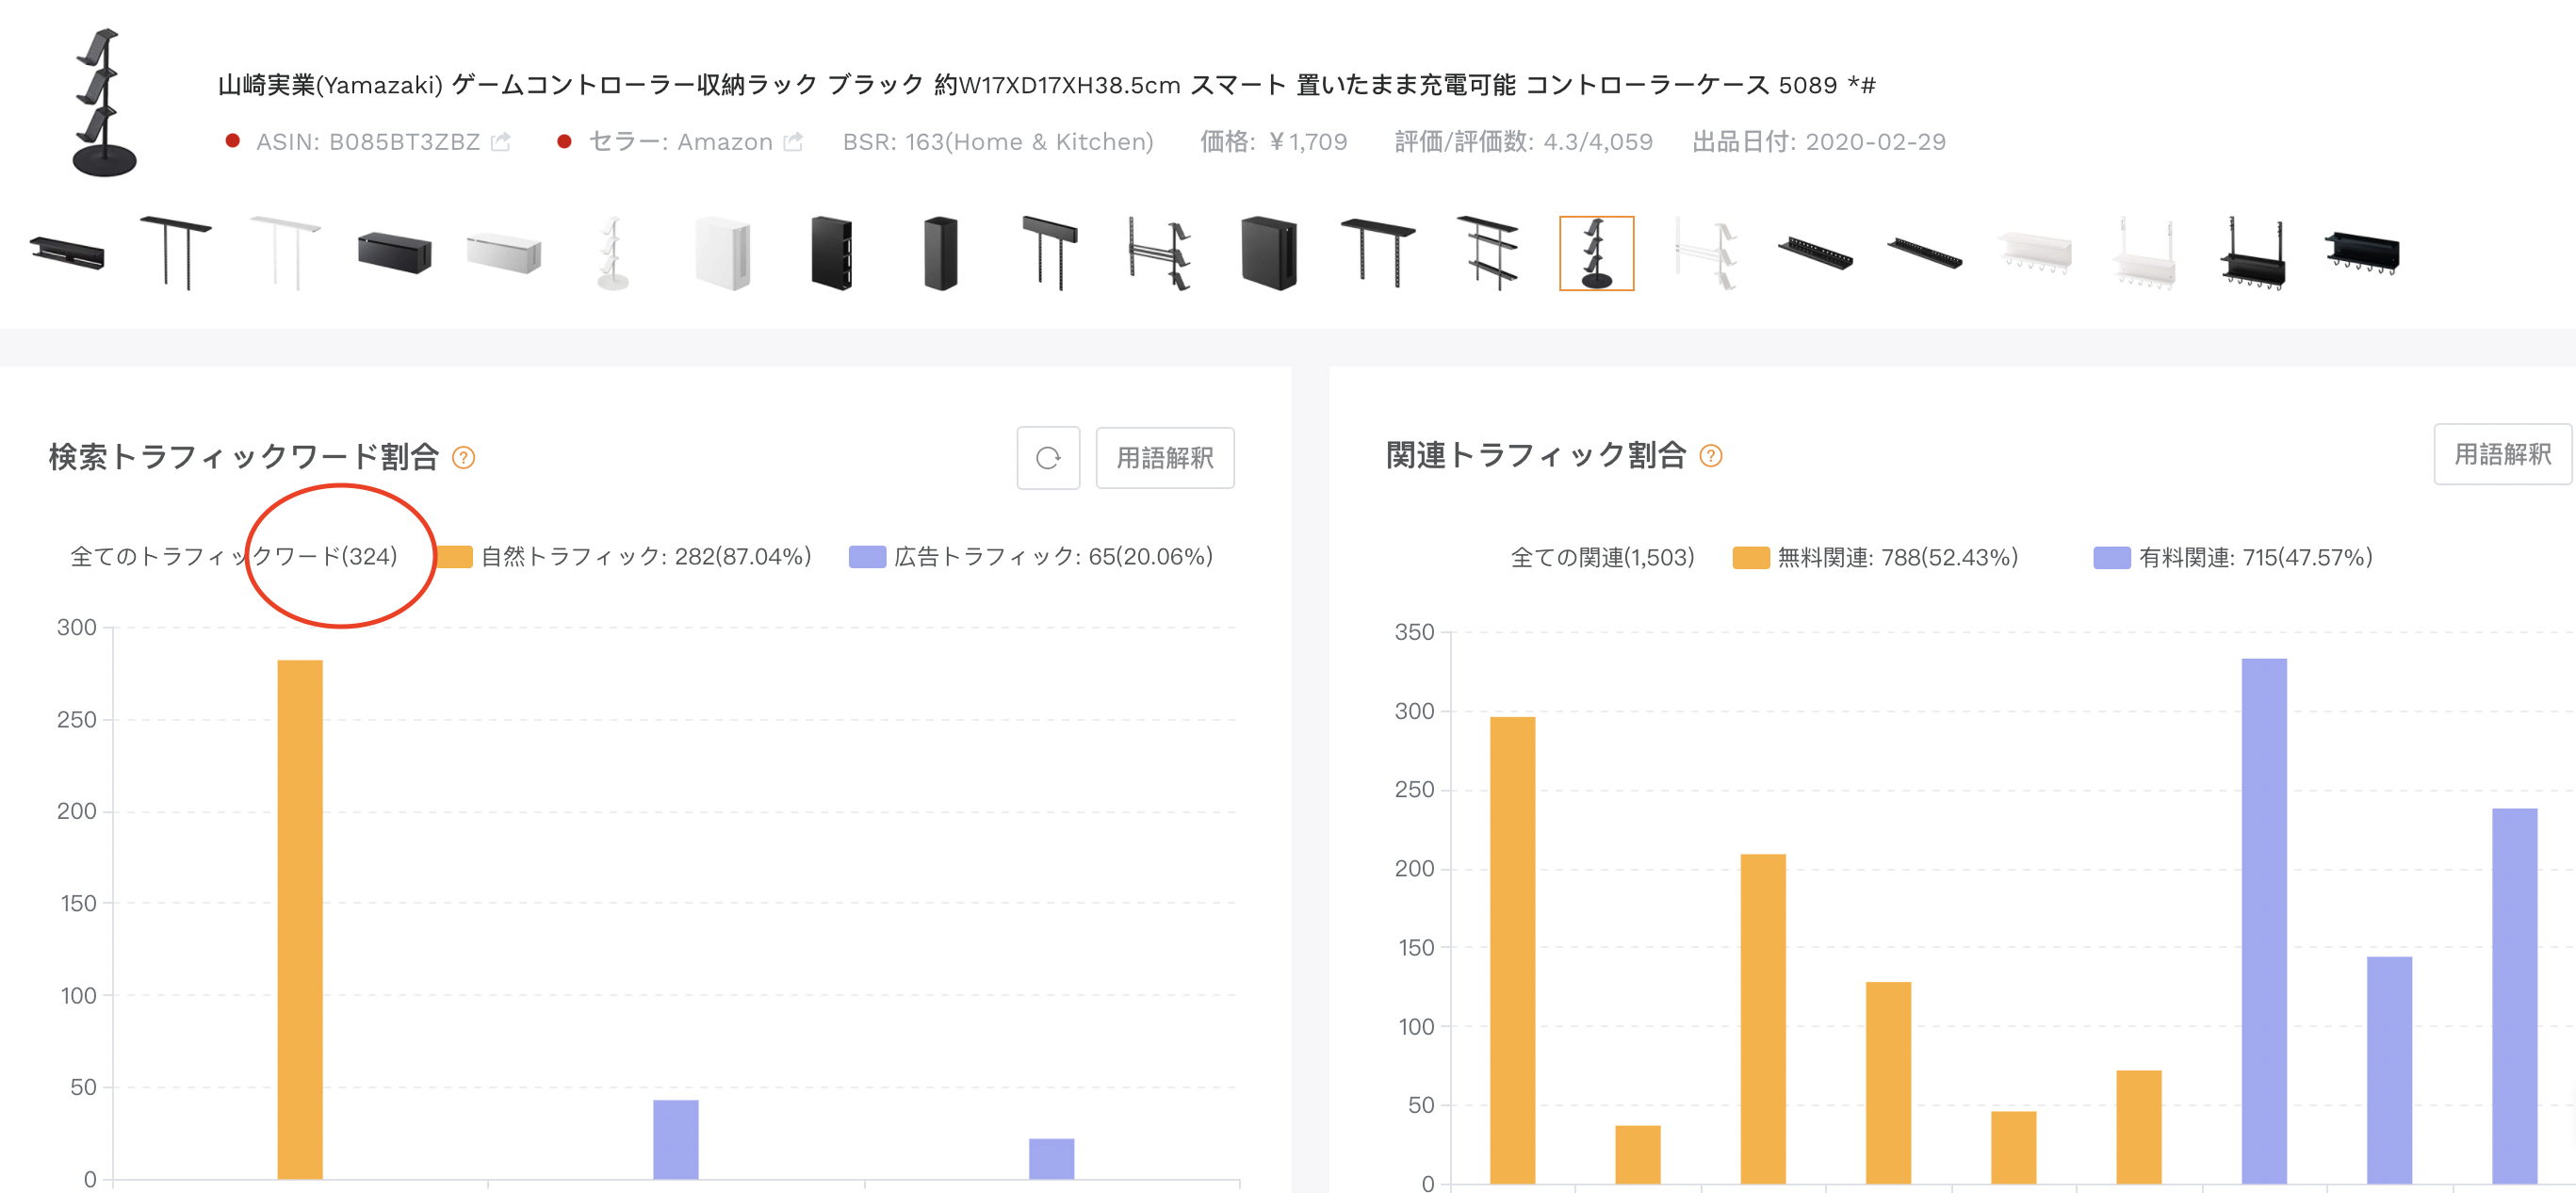The height and width of the screenshot is (1193, 2576).
Task: Click the orange swatch beside 自然トラフィック
Action: (454, 557)
